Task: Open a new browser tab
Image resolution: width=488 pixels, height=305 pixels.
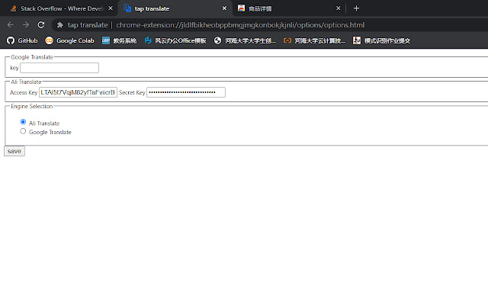Action: [x=356, y=8]
